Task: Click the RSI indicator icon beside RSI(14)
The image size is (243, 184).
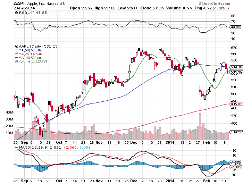Action: tap(16, 12)
